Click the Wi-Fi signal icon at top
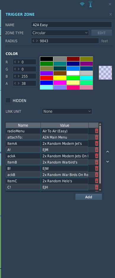Image resolution: width=115 pixels, height=278 pixels. point(82,4)
